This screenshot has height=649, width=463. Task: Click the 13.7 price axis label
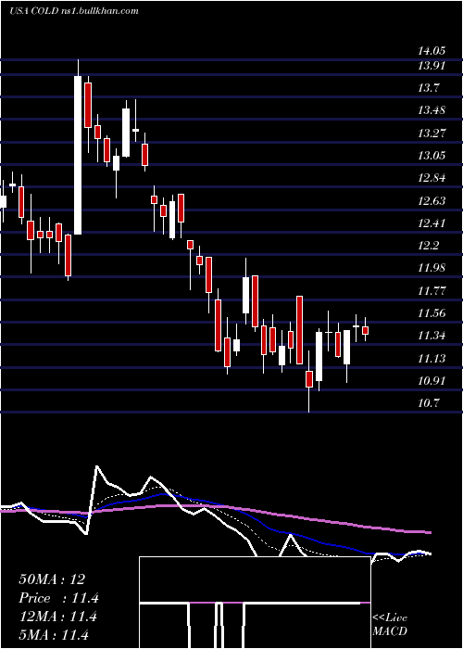(x=428, y=88)
